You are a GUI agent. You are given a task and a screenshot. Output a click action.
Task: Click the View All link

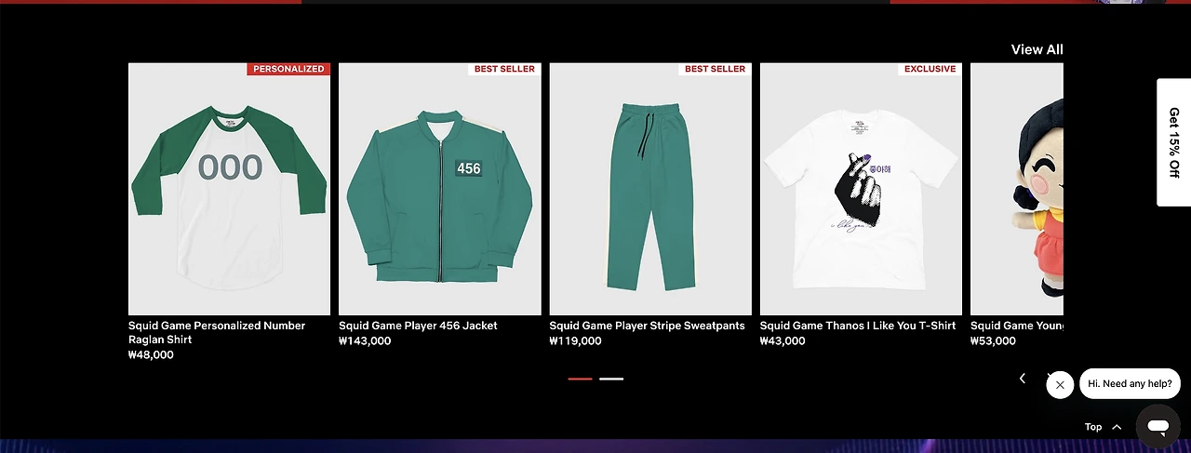(x=1037, y=49)
